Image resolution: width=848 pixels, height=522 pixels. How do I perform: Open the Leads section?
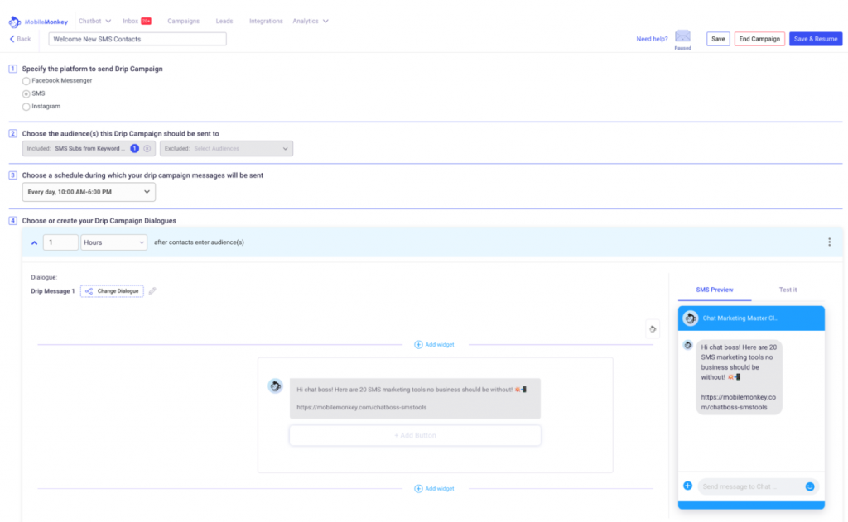click(x=224, y=21)
